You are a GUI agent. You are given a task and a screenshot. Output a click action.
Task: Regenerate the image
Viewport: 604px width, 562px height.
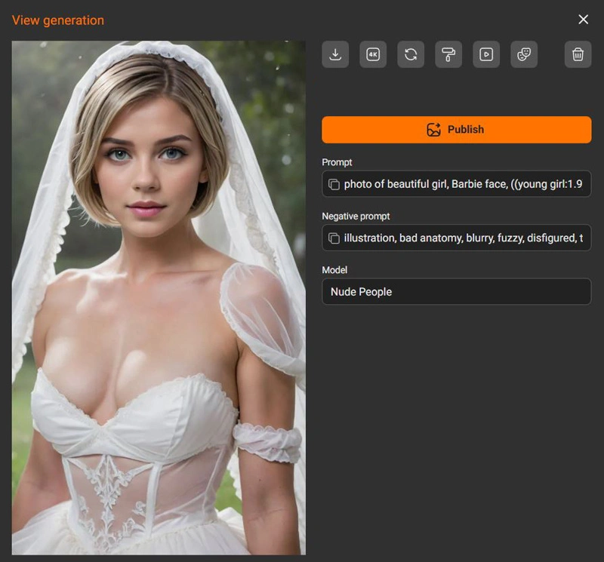411,54
